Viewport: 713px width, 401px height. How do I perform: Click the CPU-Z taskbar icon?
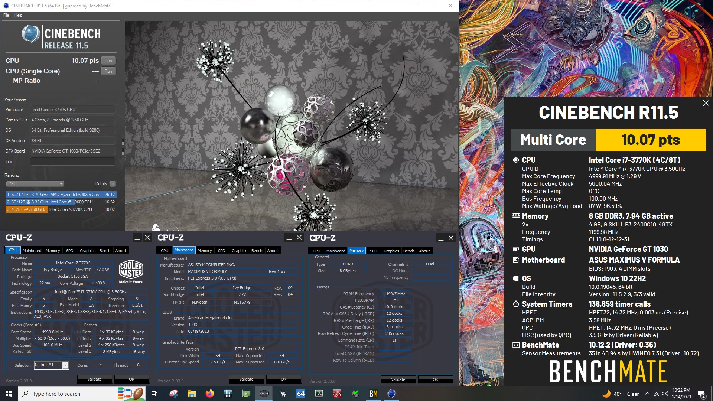(x=264, y=394)
